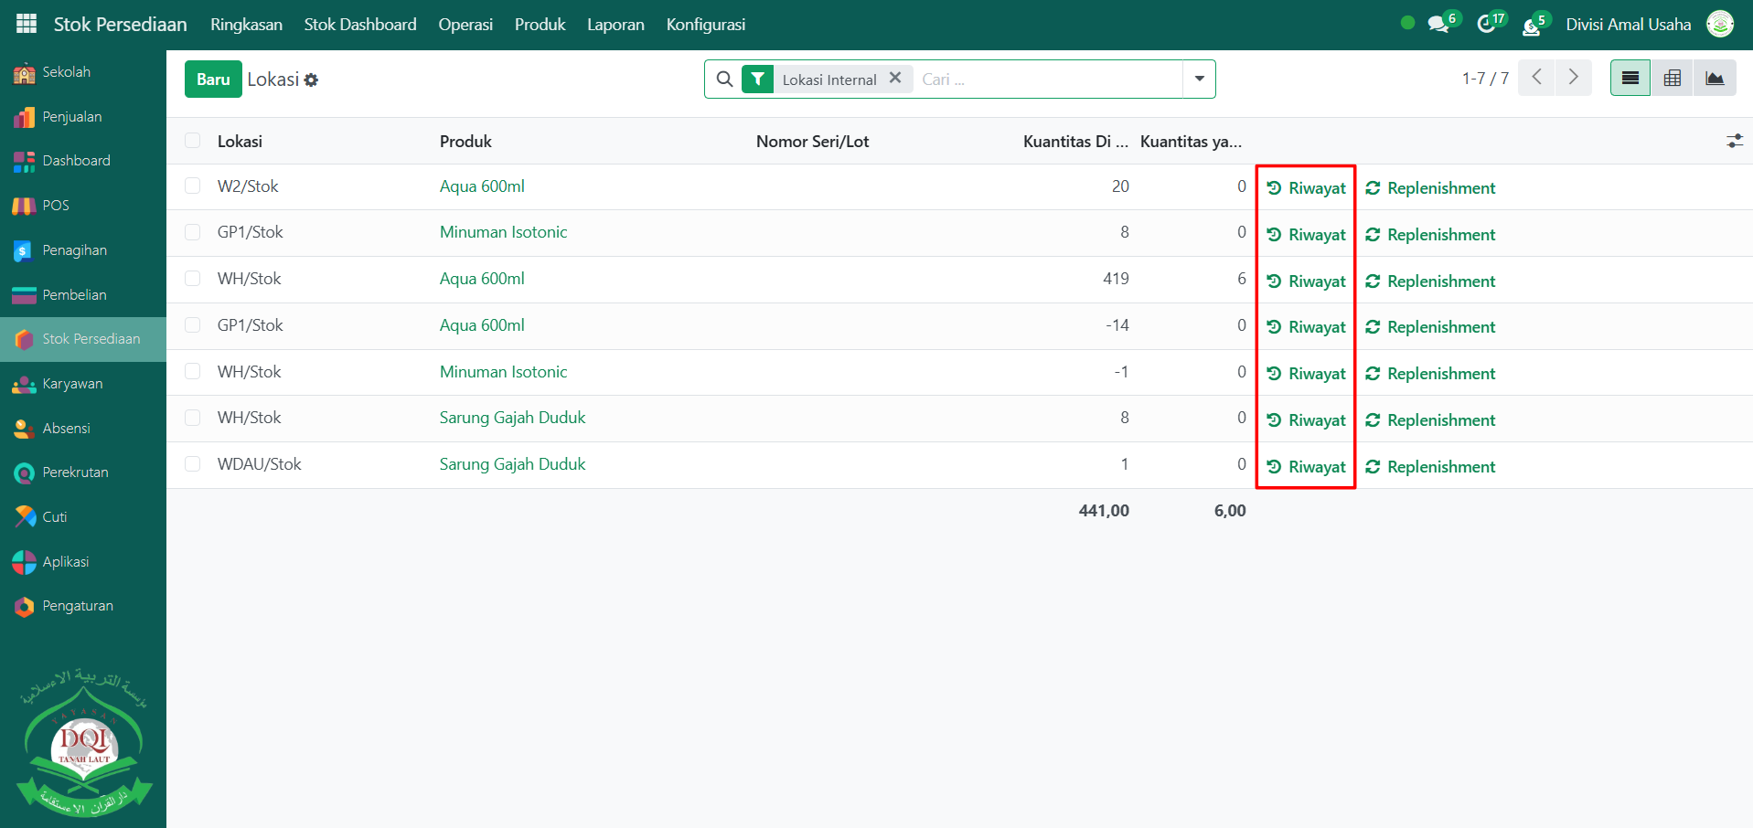Go to next page arrow

(x=1573, y=78)
